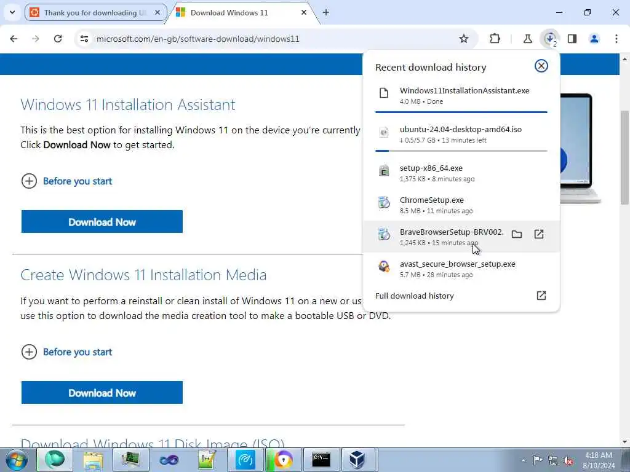Open avast_secure_browser_setup.exe download entry
Image resolution: width=630 pixels, height=472 pixels.
461,269
